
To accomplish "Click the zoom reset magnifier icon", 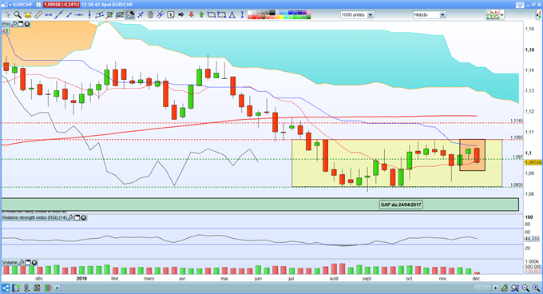I will (x=514, y=288).
